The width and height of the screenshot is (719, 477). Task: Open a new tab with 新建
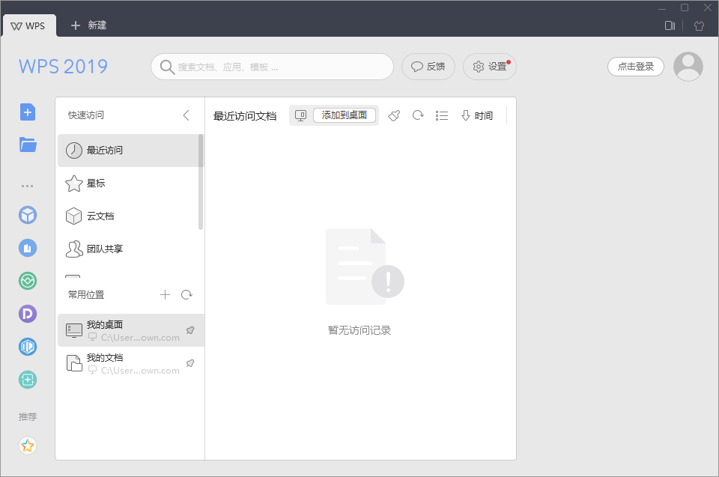(x=88, y=25)
